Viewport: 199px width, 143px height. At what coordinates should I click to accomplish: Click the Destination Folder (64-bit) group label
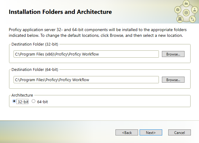click(35, 70)
